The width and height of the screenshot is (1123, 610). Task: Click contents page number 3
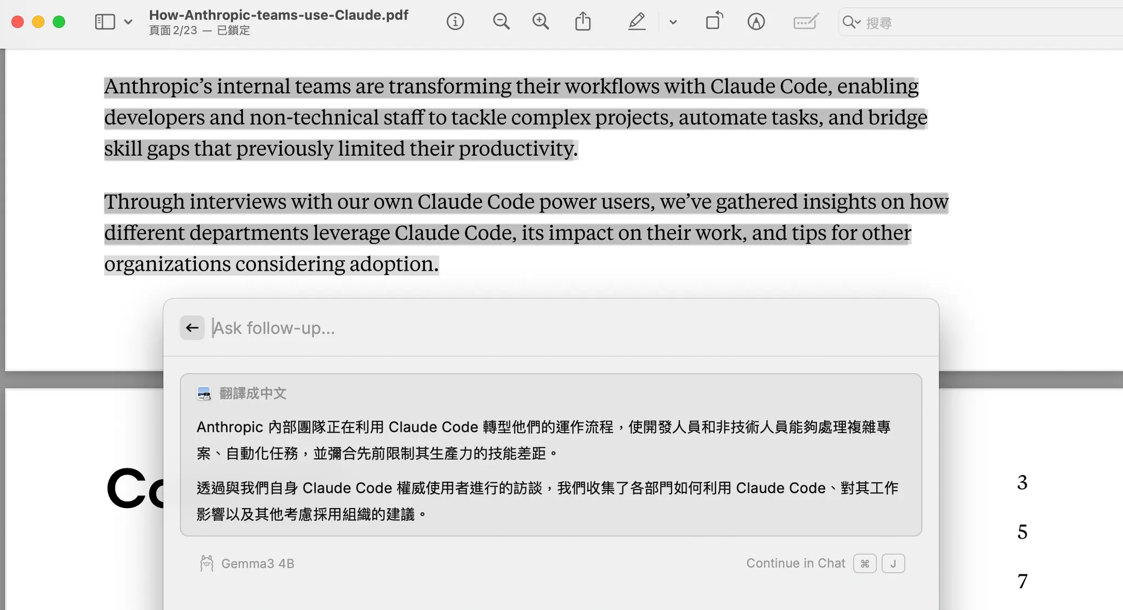pos(1022,482)
